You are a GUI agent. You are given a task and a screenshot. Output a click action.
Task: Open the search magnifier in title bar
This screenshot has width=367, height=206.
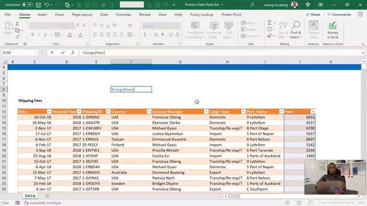tap(252, 5)
